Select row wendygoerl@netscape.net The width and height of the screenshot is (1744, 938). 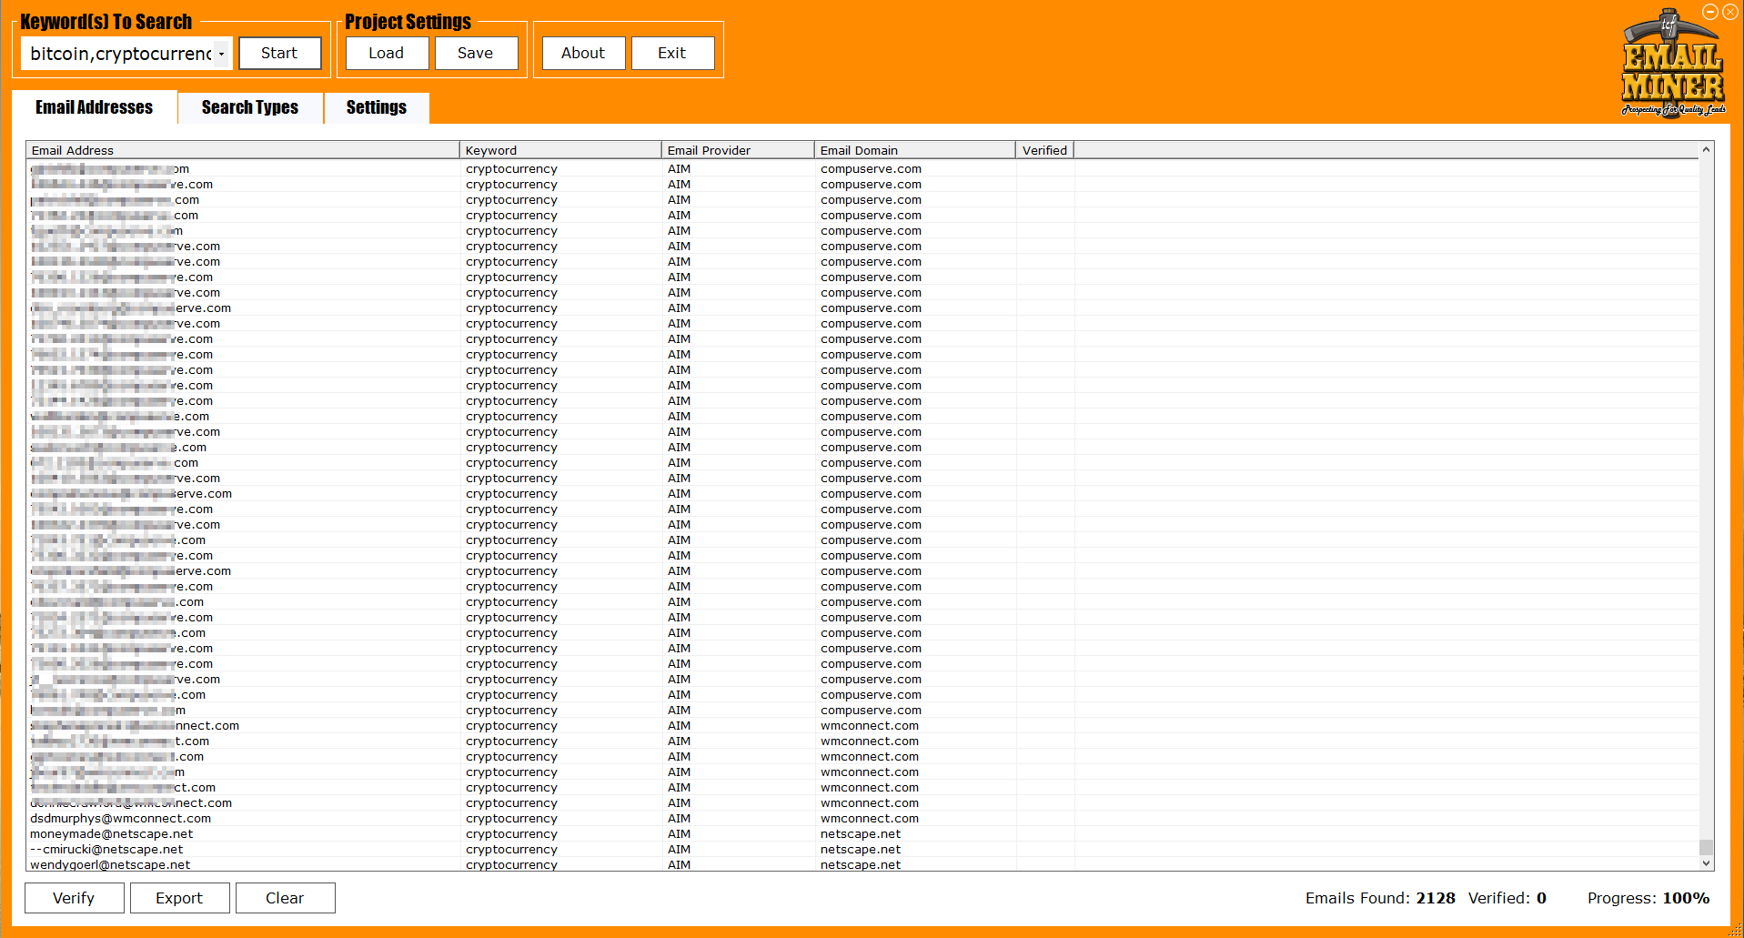(x=862, y=865)
